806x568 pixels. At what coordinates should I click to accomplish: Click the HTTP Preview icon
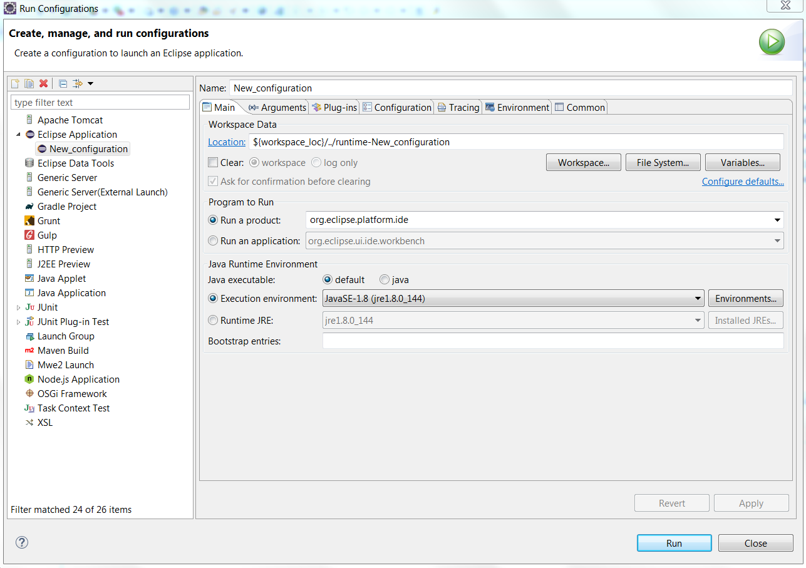click(29, 249)
